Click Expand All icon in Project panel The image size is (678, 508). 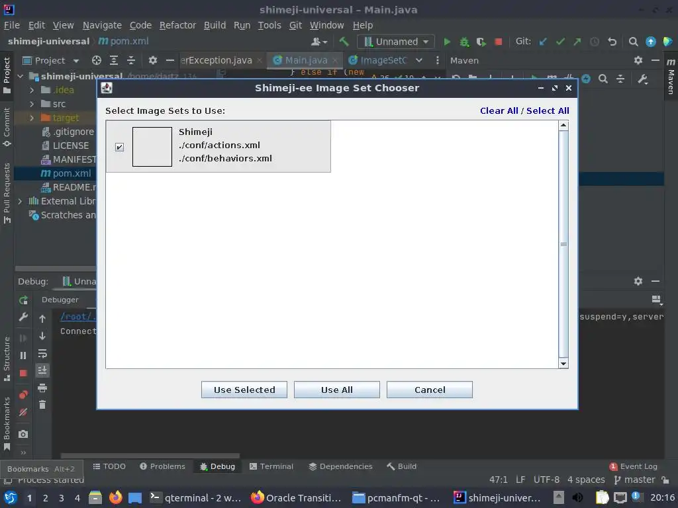114,60
